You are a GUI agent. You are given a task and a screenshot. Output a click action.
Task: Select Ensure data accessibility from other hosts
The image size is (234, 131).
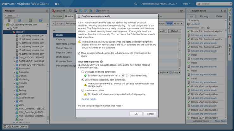click(83, 80)
